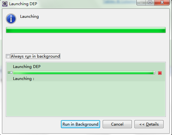Image resolution: width=172 pixels, height=135 pixels.
Task: Click the "Launching :" subtask status text
Action: tap(23, 79)
